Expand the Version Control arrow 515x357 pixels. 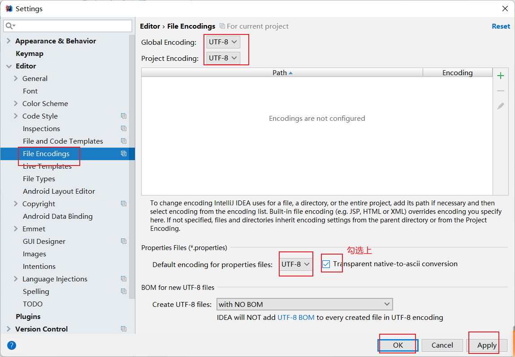9,329
